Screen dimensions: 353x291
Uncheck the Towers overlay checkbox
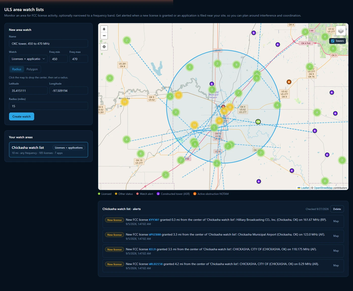[x=333, y=41]
